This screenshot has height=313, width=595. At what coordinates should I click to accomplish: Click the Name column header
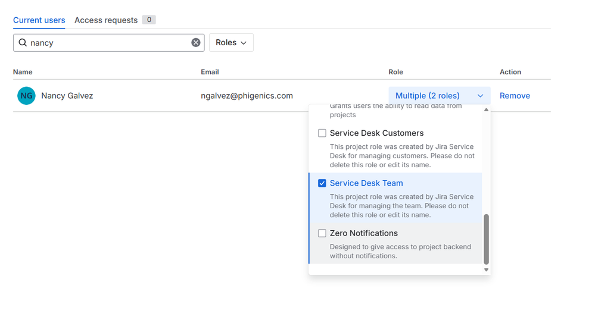[x=23, y=72]
